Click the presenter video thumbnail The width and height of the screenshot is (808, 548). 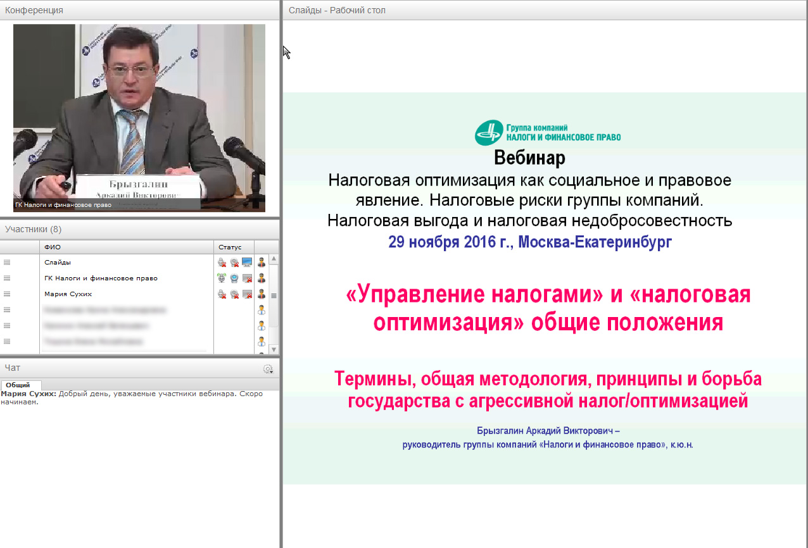coord(139,118)
